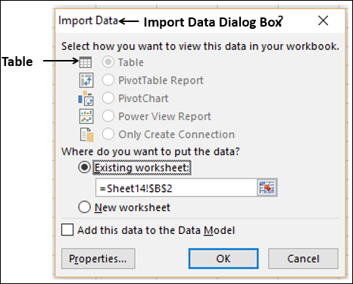
Task: Click the Only Create Connection icon
Action: (87, 134)
